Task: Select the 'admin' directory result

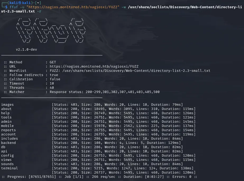Action: pos(6,122)
